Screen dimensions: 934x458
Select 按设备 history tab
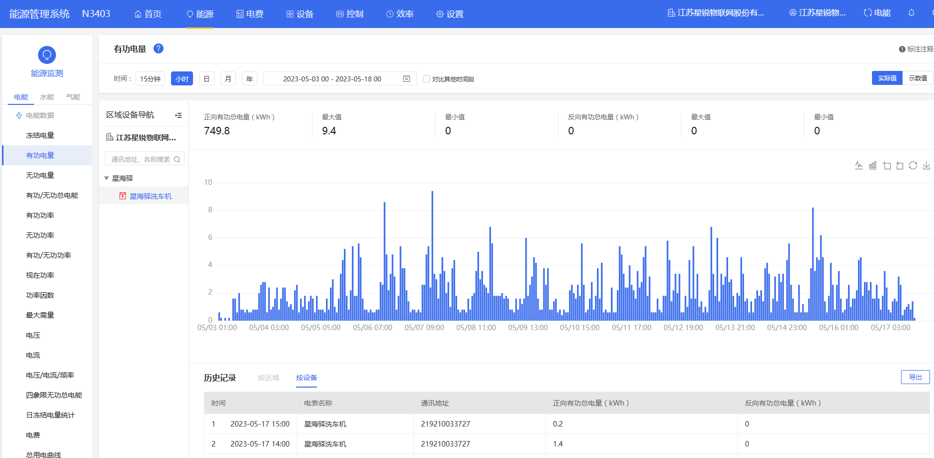[306, 378]
